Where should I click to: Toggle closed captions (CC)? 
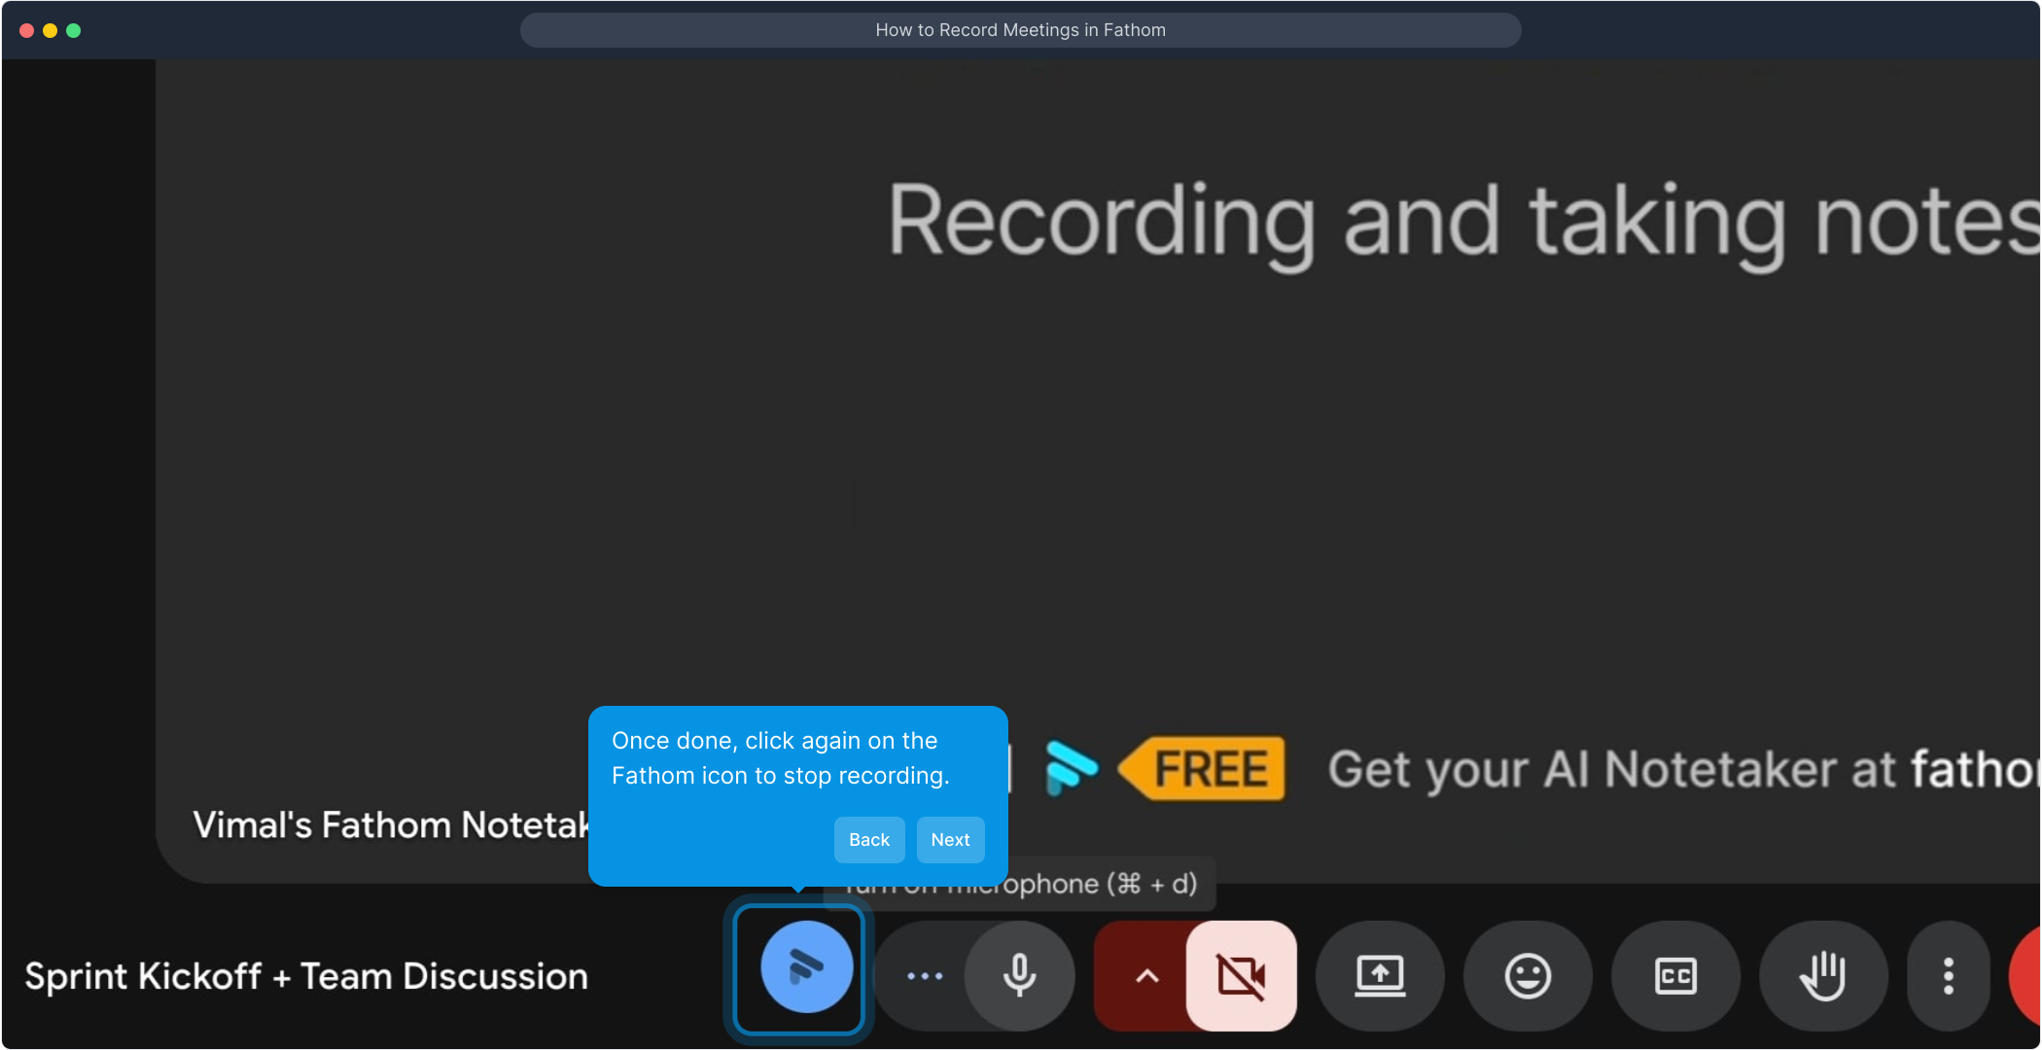click(x=1675, y=976)
